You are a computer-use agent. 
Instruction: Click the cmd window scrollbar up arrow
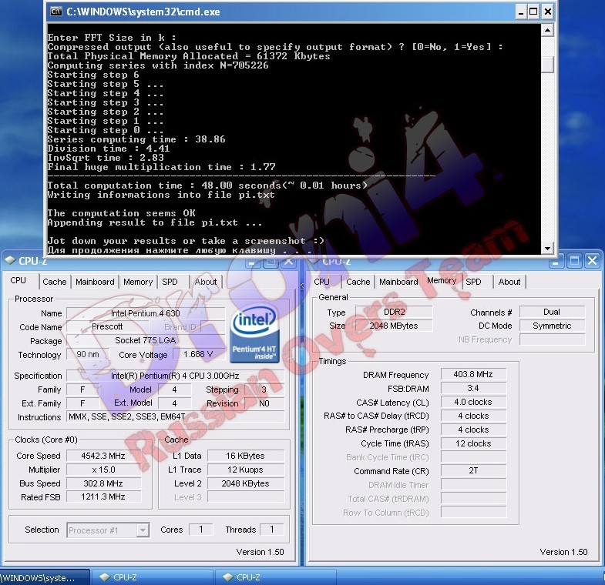pyautogui.click(x=547, y=30)
